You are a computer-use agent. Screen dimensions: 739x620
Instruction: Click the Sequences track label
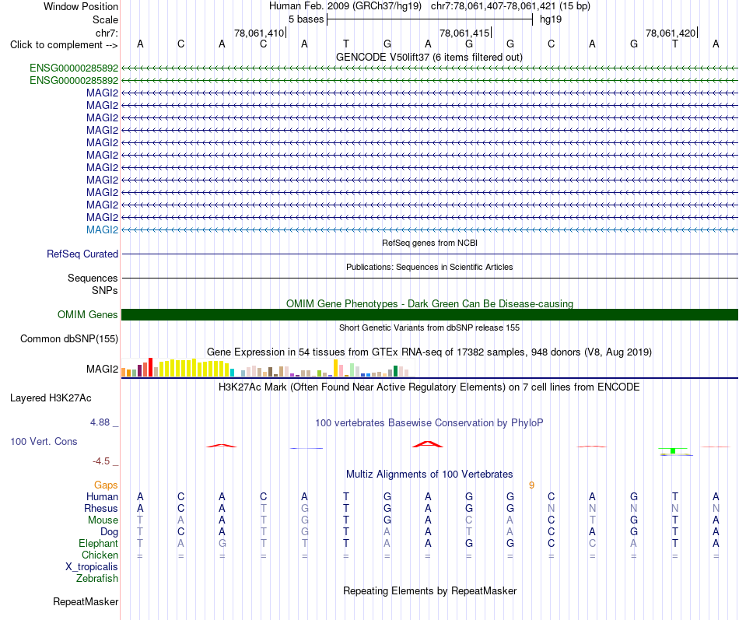[x=93, y=278]
